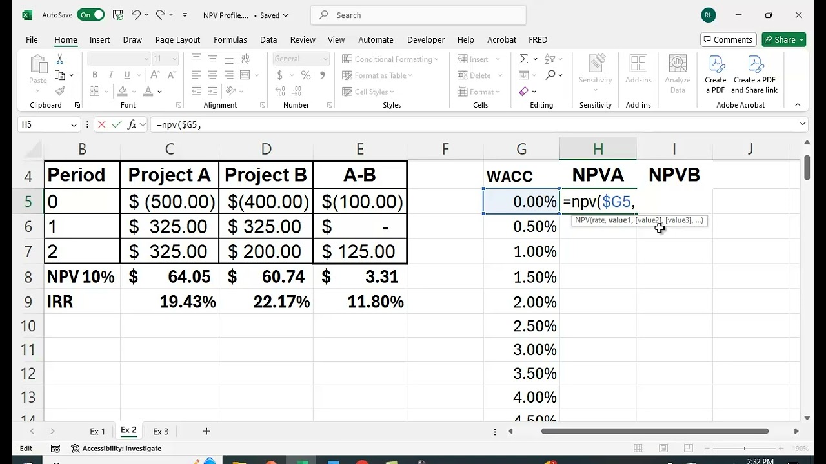Click the Save icon in title bar

pos(117,15)
